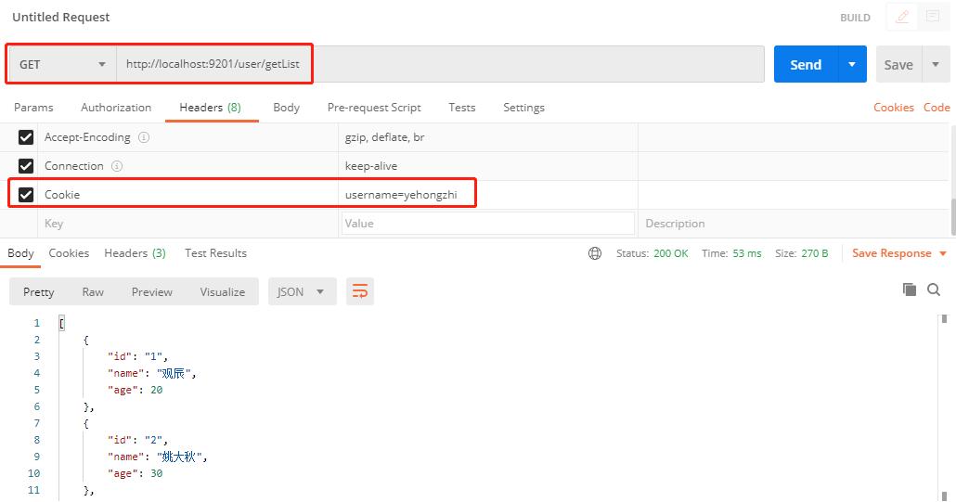The width and height of the screenshot is (956, 502).
Task: Open the Cookies link at right
Action: click(893, 108)
